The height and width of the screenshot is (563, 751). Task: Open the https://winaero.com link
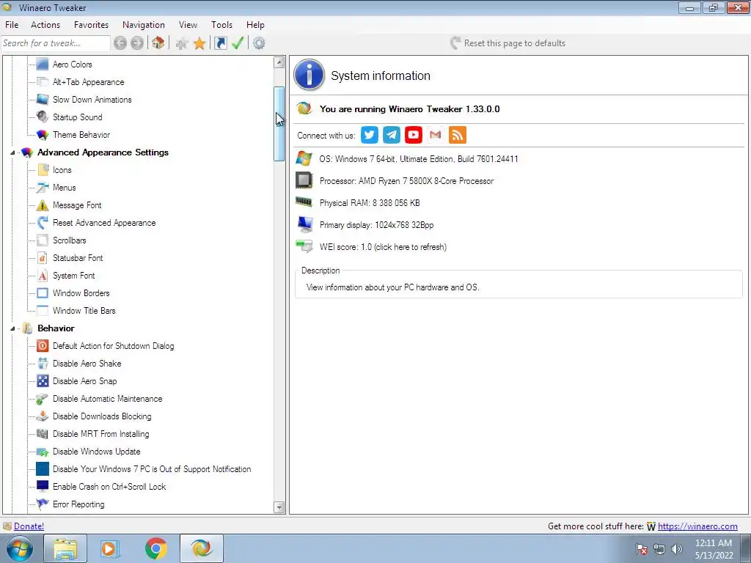coord(697,526)
